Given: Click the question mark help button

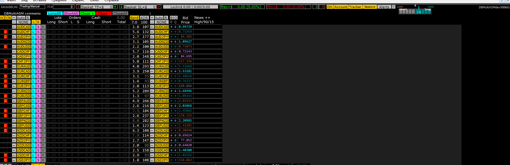Looking at the screenshot, I should 394,7.
